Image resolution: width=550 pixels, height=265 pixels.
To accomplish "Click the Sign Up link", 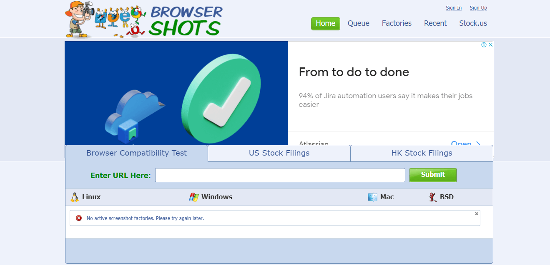I will click(478, 8).
